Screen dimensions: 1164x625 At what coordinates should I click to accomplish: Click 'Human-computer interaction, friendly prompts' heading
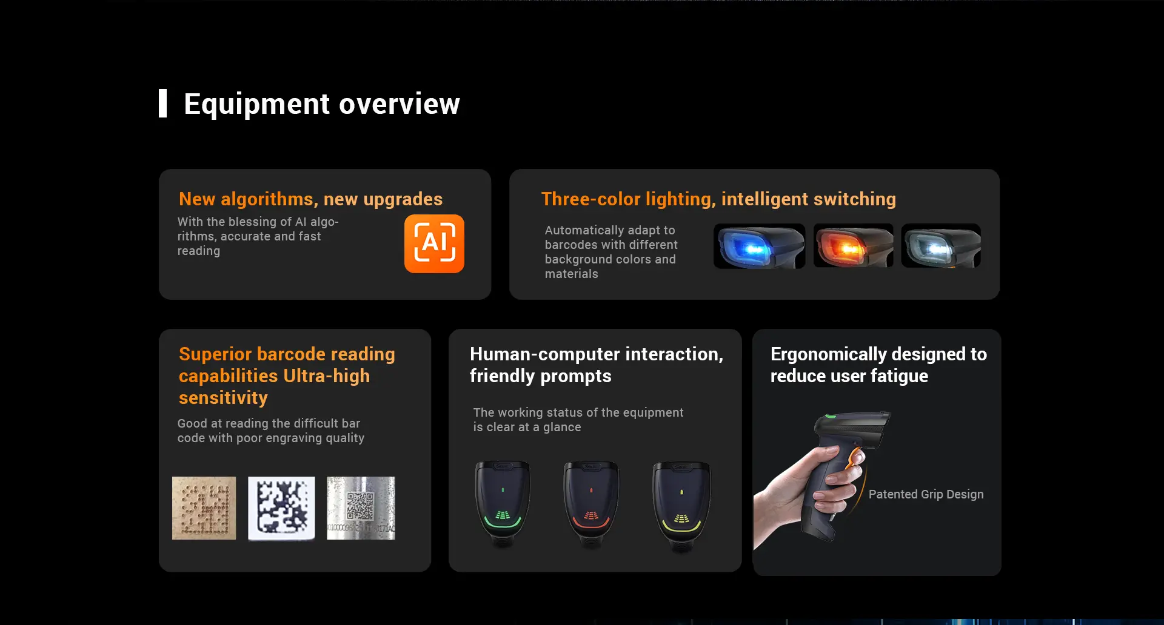(597, 365)
